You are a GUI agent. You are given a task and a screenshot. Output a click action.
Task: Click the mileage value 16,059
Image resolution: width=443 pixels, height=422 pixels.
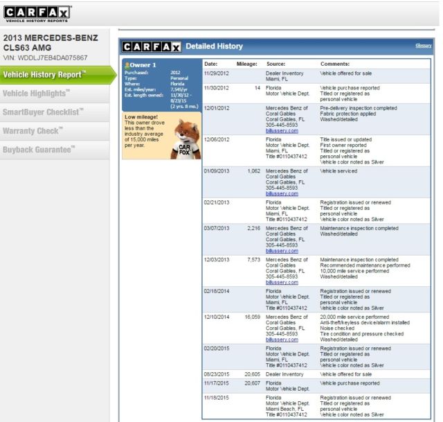coord(252,317)
